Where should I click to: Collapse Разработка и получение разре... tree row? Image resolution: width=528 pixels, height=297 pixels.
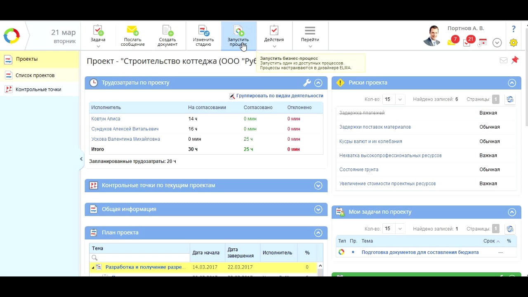click(93, 267)
